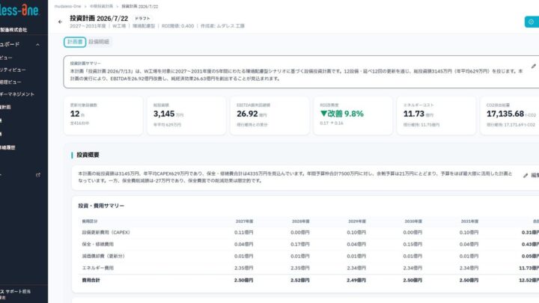The height and width of the screenshot is (303, 539).
Task: Open リティビュー sidebar item
Action: pyautogui.click(x=13, y=70)
